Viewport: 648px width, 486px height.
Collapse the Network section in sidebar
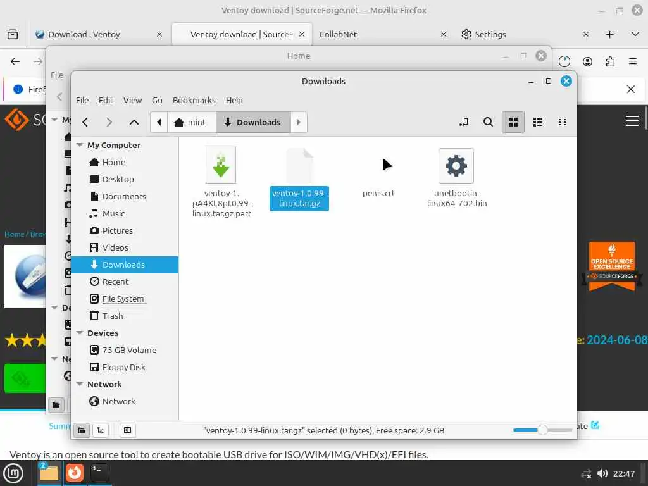point(80,384)
